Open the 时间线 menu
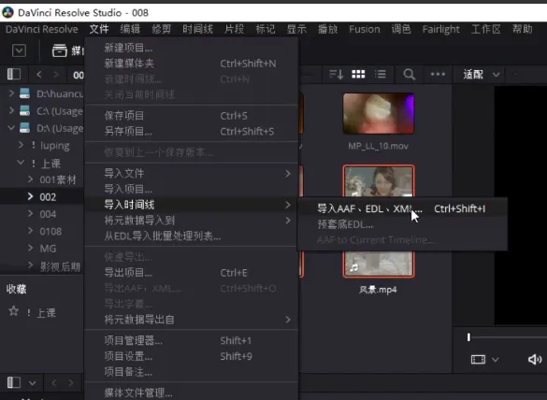Viewport: 547px width, 400px height. coord(197,29)
